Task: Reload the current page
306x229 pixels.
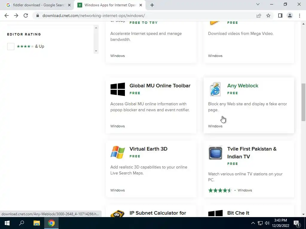Action: click(x=26, y=16)
